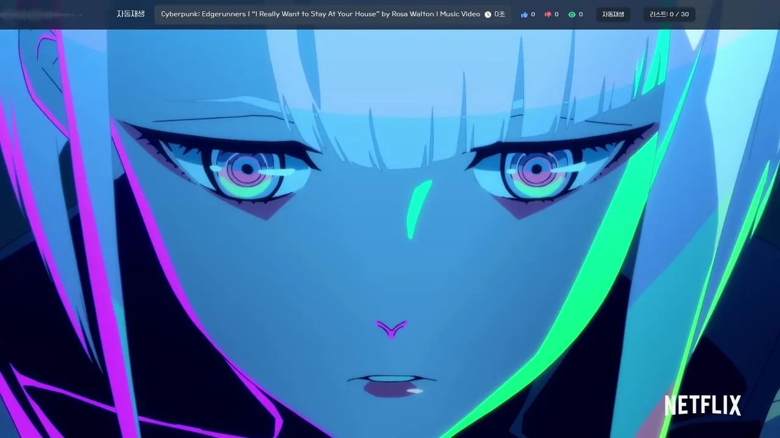
Task: Click the main video playback area
Action: click(390, 234)
